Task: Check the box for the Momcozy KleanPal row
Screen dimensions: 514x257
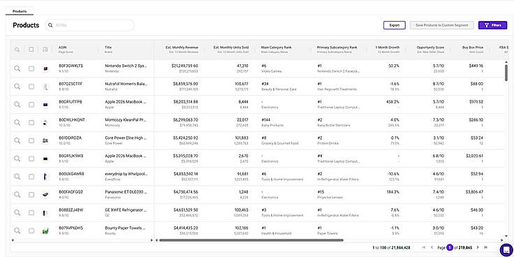Action: (31, 123)
